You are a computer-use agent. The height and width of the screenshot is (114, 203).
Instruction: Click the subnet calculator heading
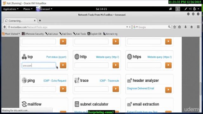(x=94, y=104)
